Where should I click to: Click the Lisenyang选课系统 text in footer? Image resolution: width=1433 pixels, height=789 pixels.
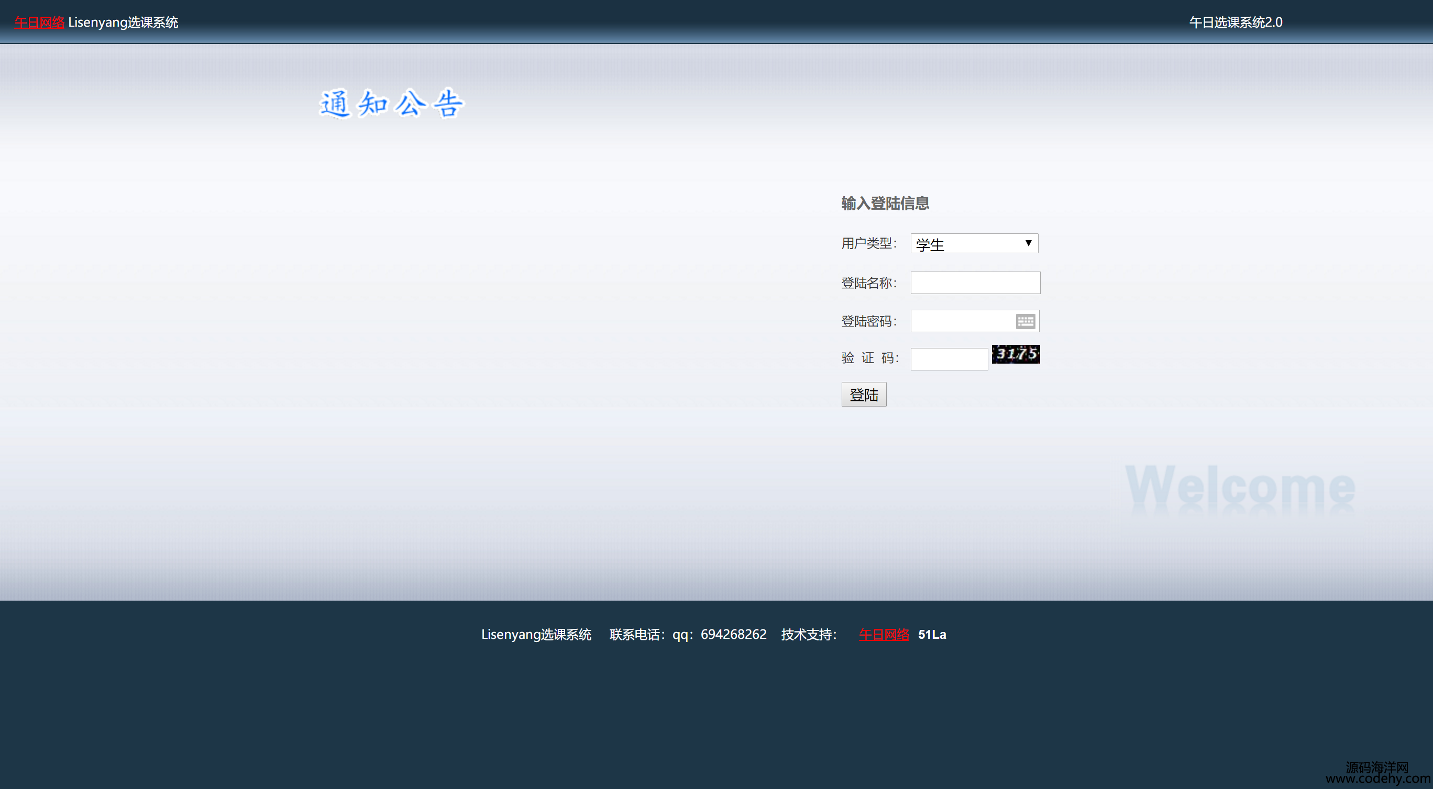click(x=536, y=635)
